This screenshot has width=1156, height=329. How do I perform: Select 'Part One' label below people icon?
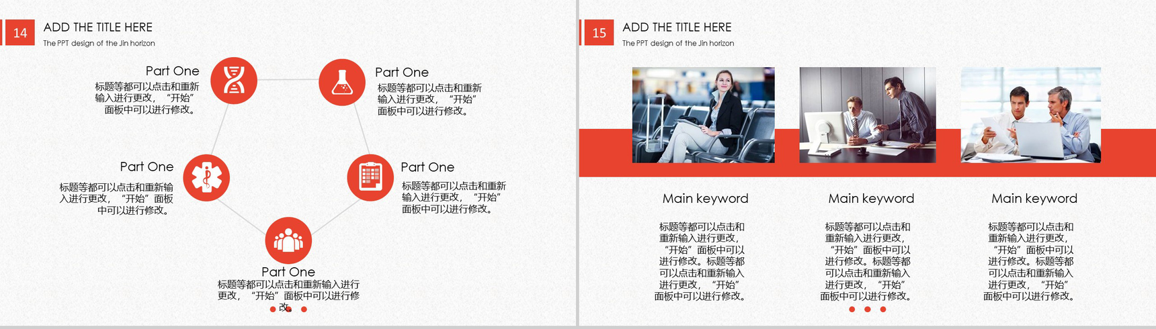[288, 272]
